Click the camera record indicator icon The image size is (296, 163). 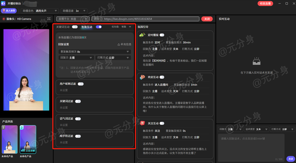(x=3, y=19)
